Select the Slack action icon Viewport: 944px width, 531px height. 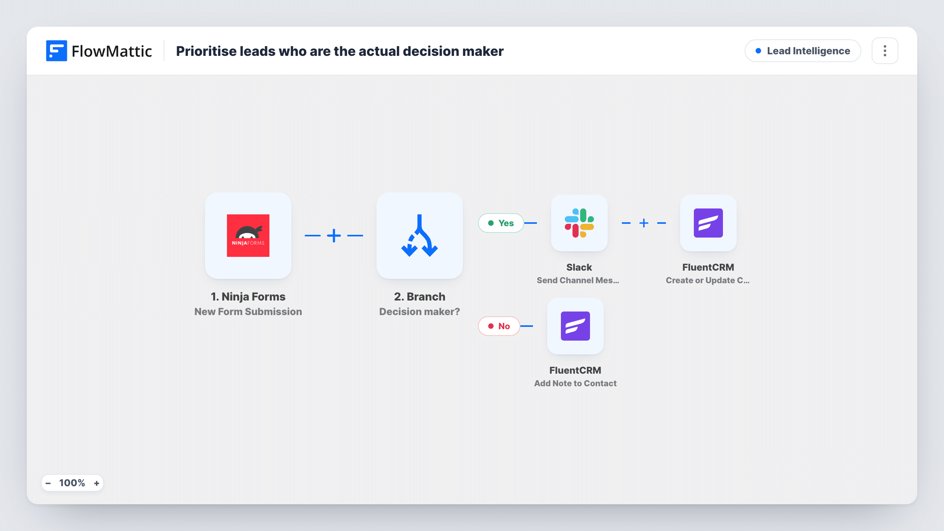(579, 223)
